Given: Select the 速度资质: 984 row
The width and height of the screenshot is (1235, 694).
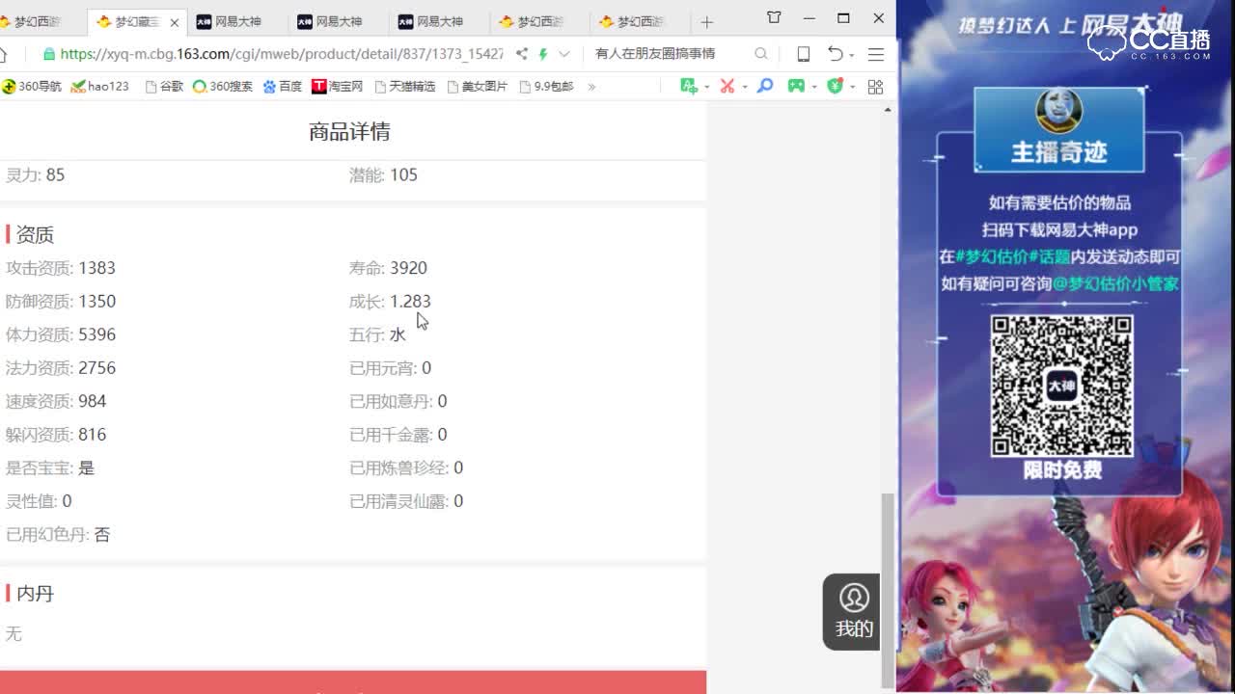Looking at the screenshot, I should click(56, 401).
